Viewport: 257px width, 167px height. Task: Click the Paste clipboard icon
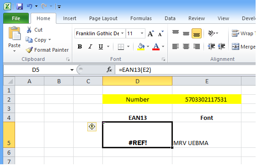pyautogui.click(x=15, y=33)
